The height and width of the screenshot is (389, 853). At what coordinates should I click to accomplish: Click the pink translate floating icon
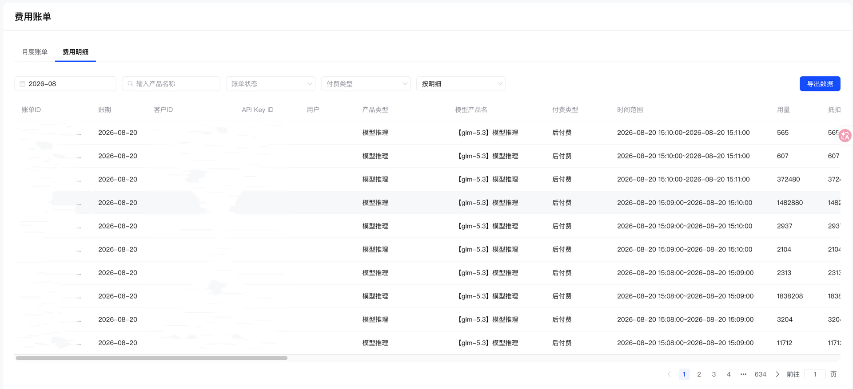tap(845, 135)
